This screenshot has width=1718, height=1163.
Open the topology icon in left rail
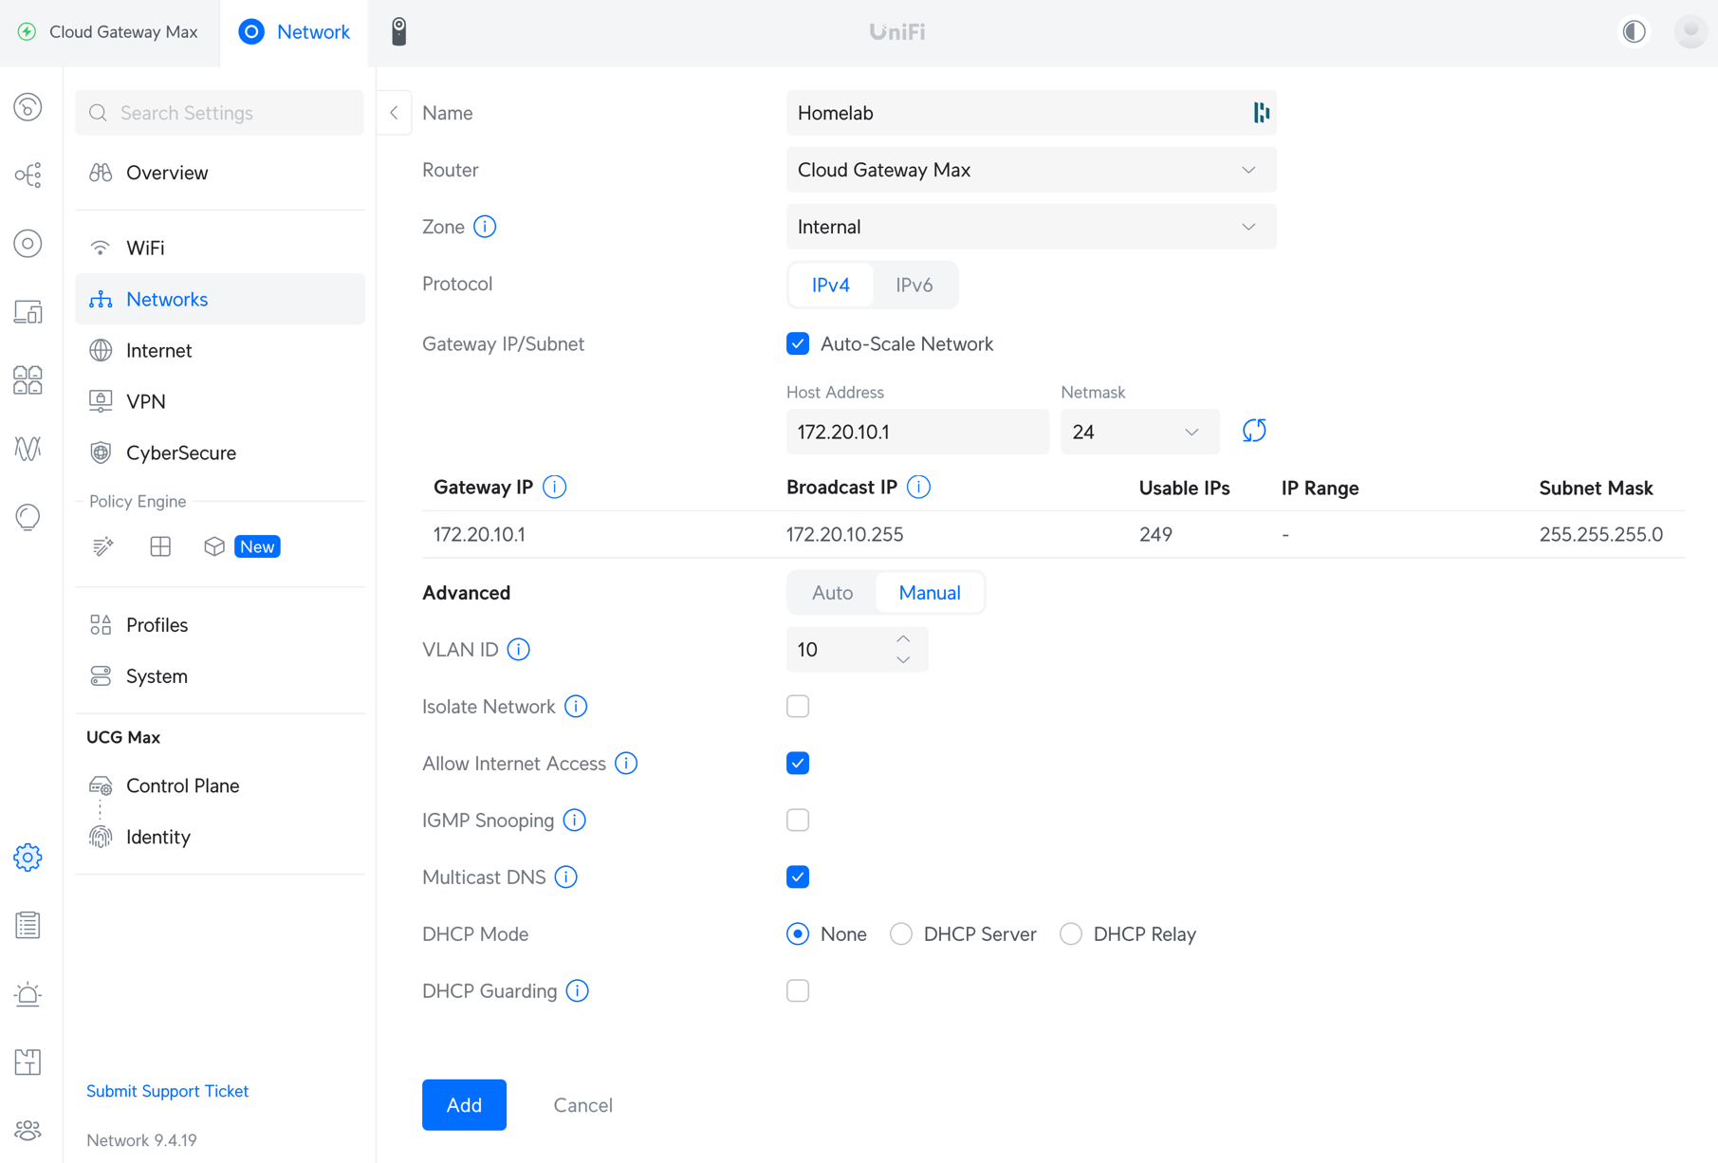coord(28,175)
